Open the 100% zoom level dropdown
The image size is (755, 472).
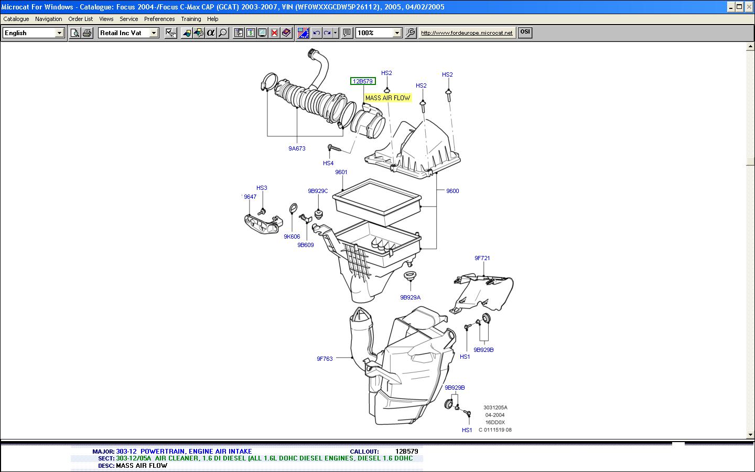click(397, 33)
